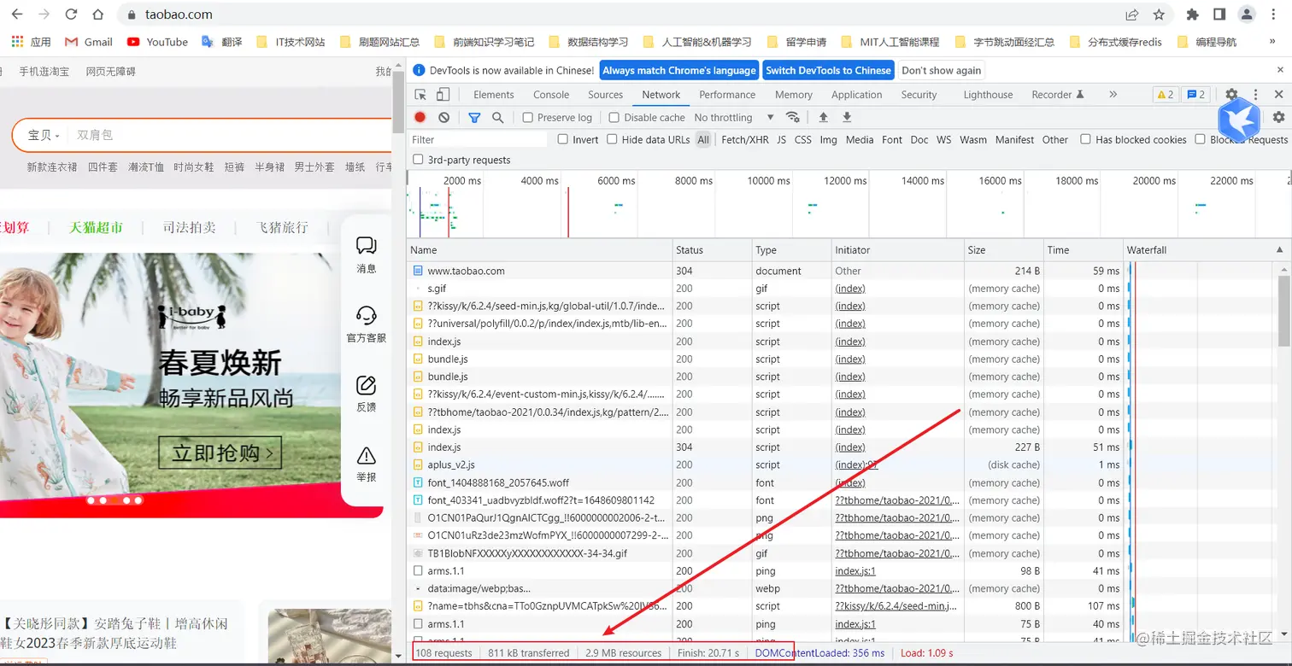Click the inspect element picker icon
The width and height of the screenshot is (1292, 666).
pyautogui.click(x=420, y=95)
